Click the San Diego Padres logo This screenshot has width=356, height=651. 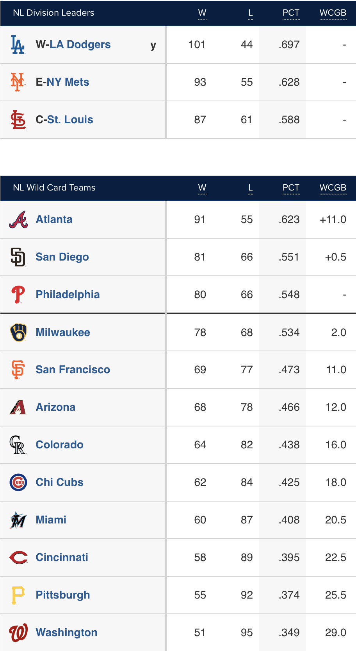(18, 257)
